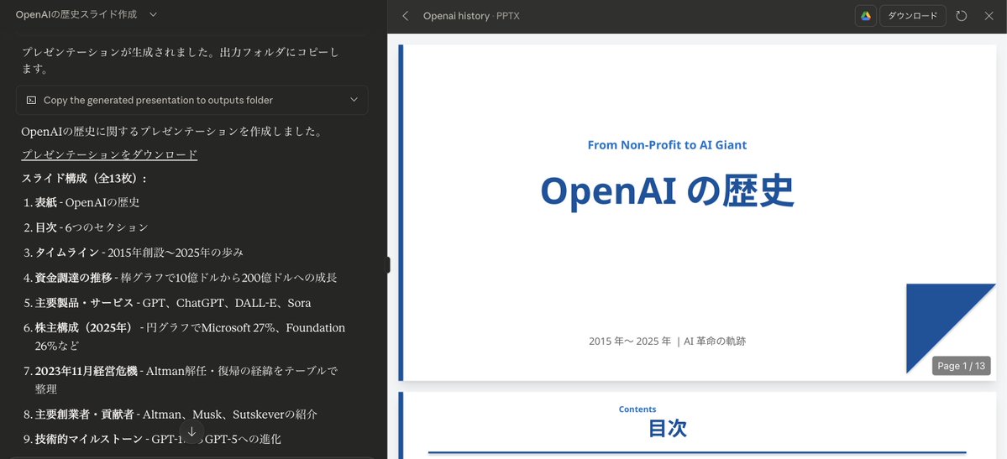Image resolution: width=1007 pixels, height=459 pixels.
Task: Click list item 技術的マイルストーン
Action: 157,439
